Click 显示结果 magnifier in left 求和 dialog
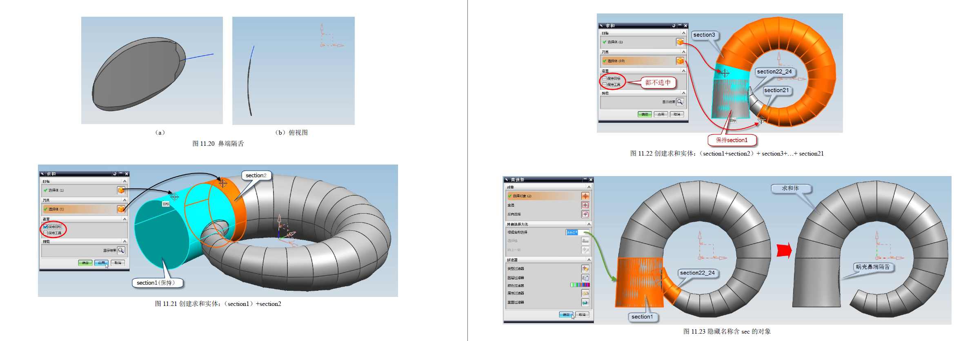963x341 pixels. point(121,250)
